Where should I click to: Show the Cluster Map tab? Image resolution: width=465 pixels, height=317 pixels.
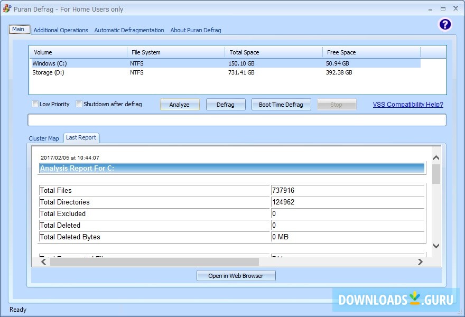coord(44,138)
